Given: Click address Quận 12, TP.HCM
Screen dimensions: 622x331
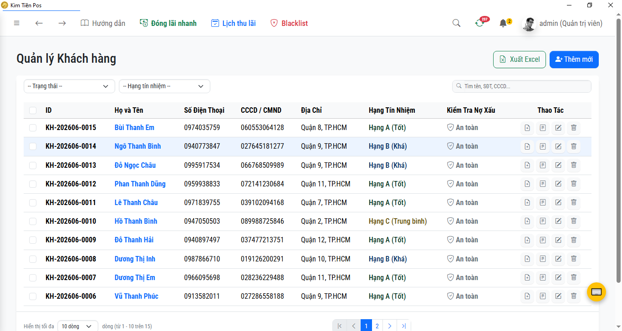Looking at the screenshot, I should [x=326, y=240].
